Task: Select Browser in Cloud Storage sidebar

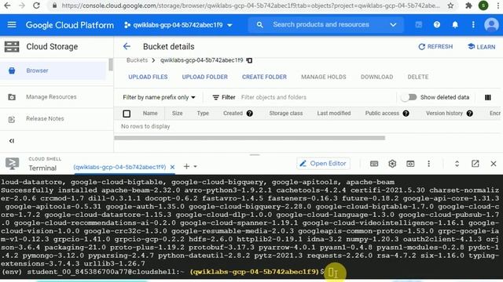Action: [53, 70]
